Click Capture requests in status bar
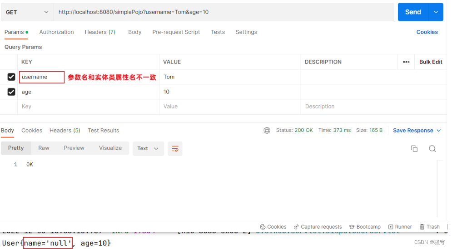The height and width of the screenshot is (249, 452). [318, 227]
